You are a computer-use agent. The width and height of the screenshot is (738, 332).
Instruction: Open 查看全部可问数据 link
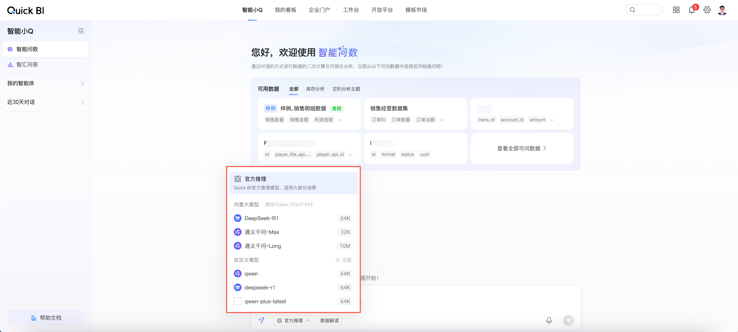click(x=522, y=148)
